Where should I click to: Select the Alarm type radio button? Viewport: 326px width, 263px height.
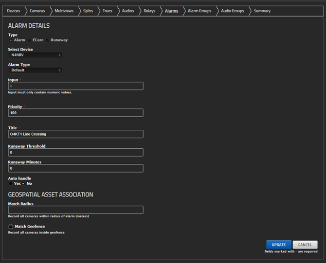point(11,40)
